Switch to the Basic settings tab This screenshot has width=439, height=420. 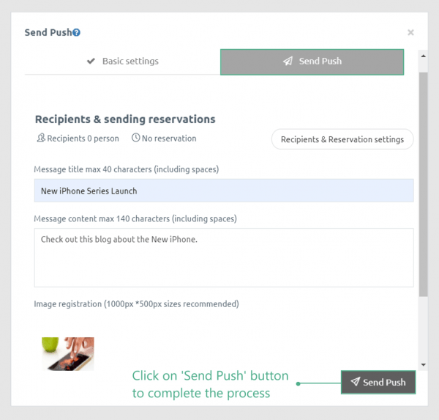pos(123,61)
